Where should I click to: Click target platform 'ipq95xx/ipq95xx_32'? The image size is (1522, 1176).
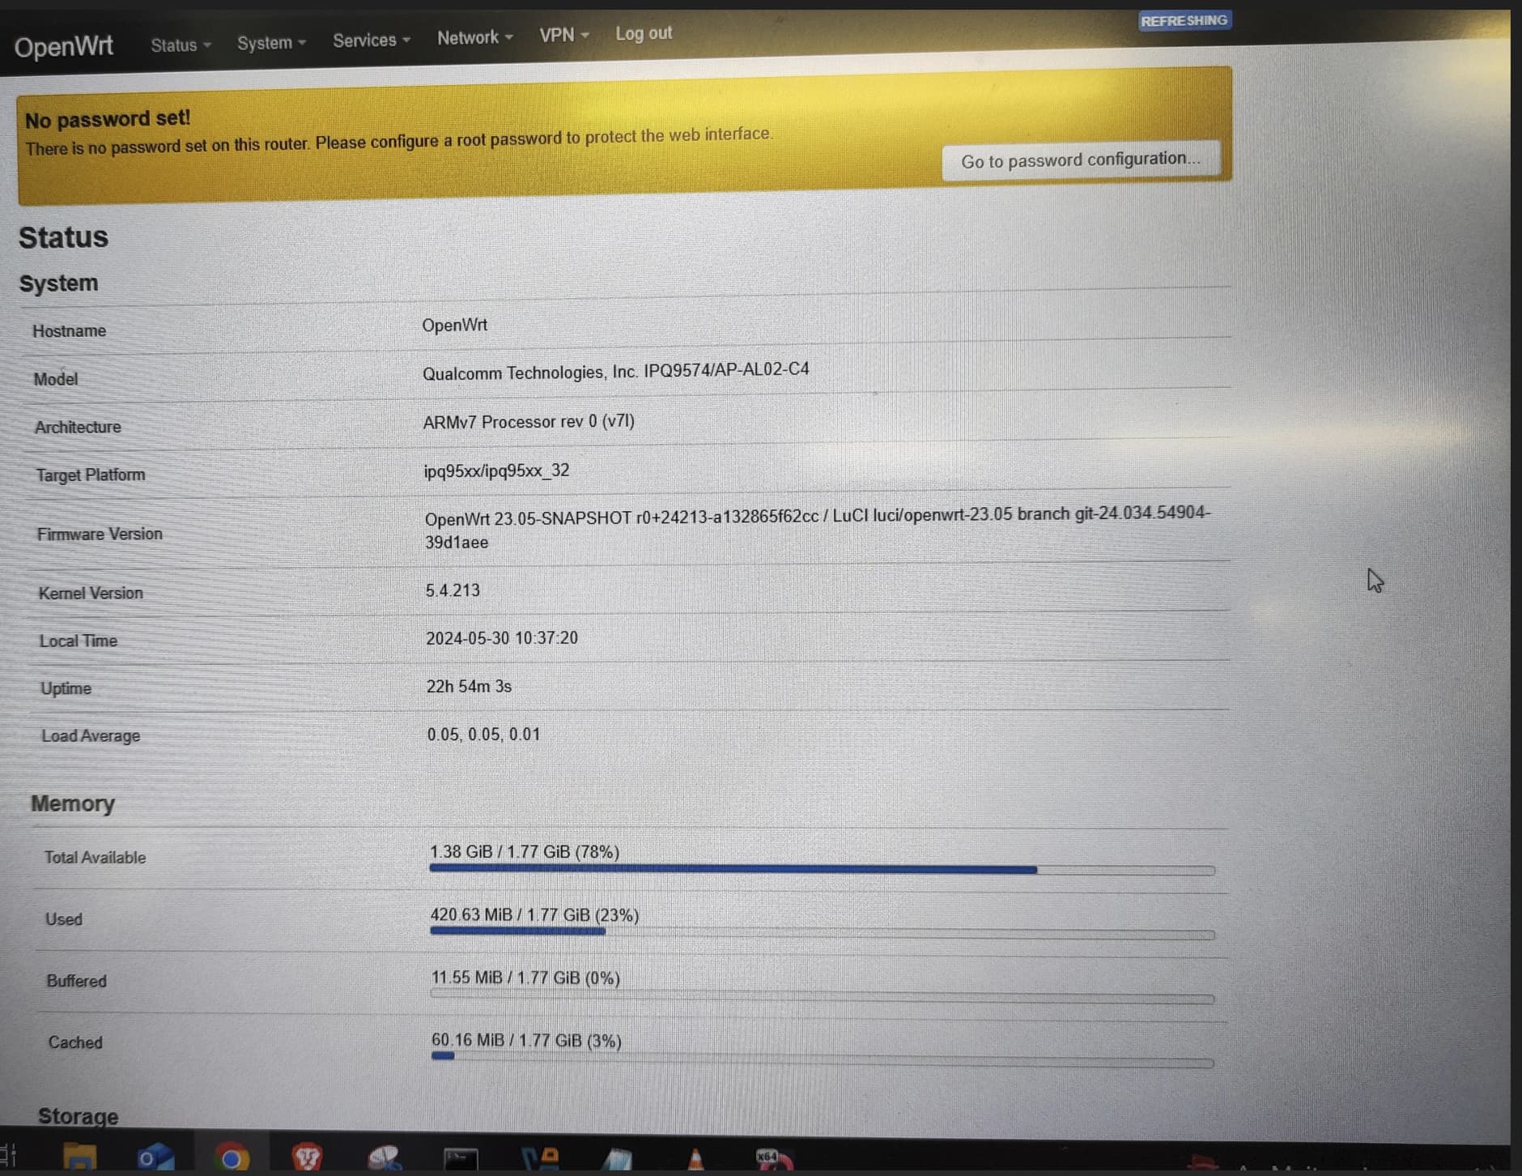(x=496, y=471)
